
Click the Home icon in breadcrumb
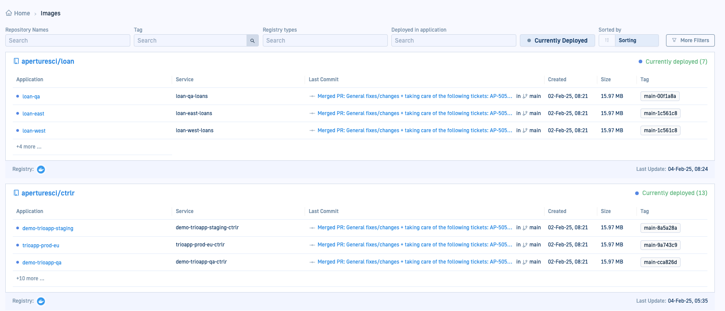[9, 13]
